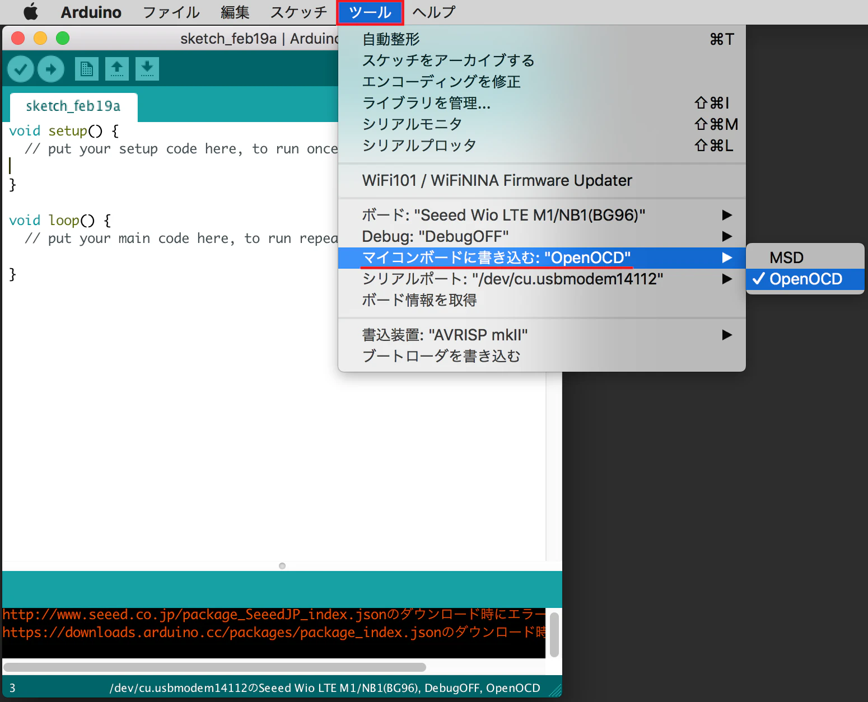Switch to sketch_feb19a tab
Viewport: 868px width, 702px height.
[x=73, y=106]
